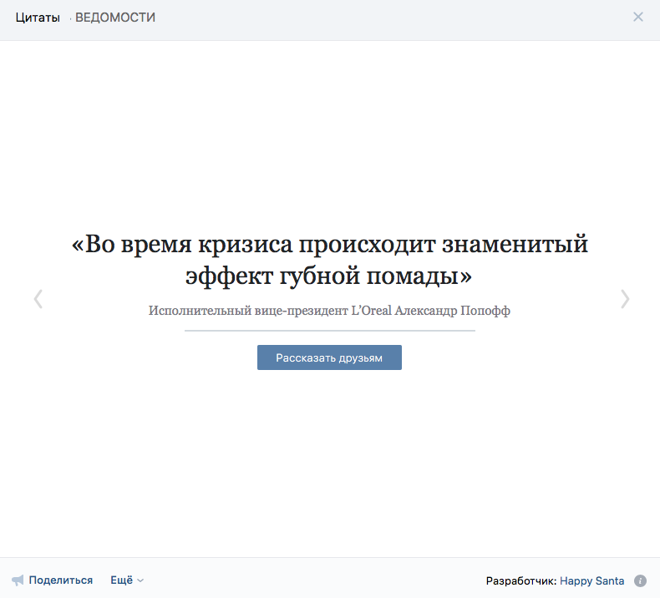The width and height of the screenshot is (660, 598).
Task: Click the Рассказать друзьям button
Action: point(329,357)
